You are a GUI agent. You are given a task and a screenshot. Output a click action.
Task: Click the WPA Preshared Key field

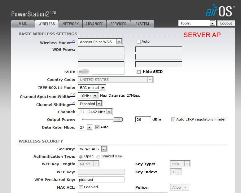101,179
